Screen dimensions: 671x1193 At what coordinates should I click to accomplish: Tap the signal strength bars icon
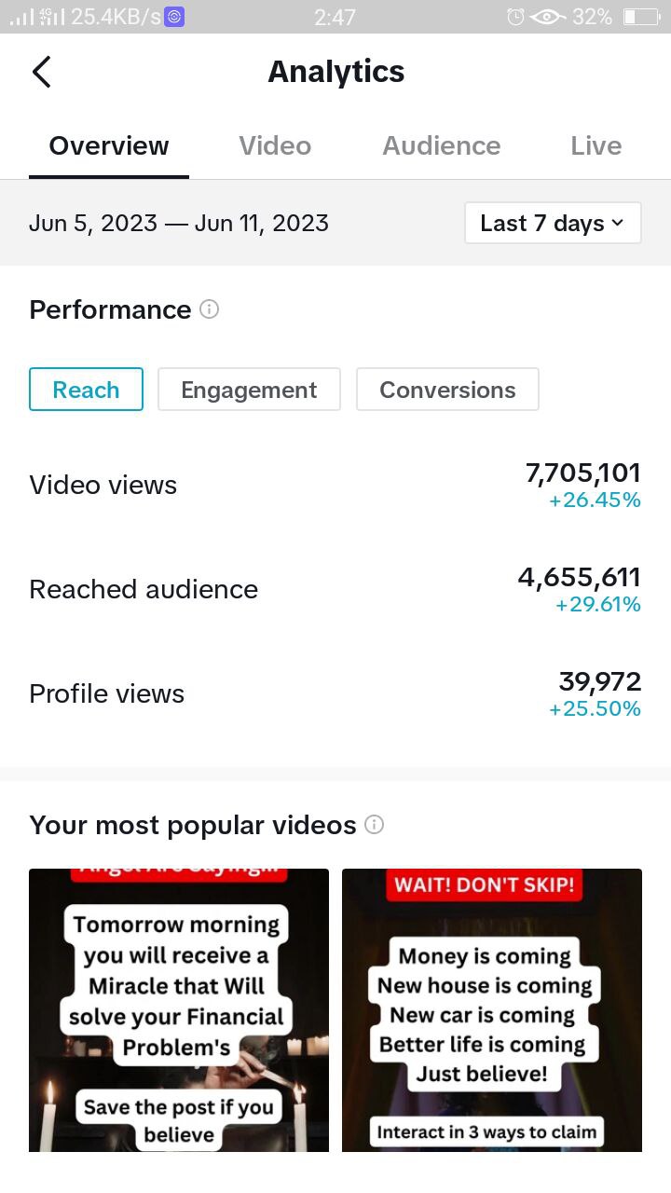(x=21, y=17)
